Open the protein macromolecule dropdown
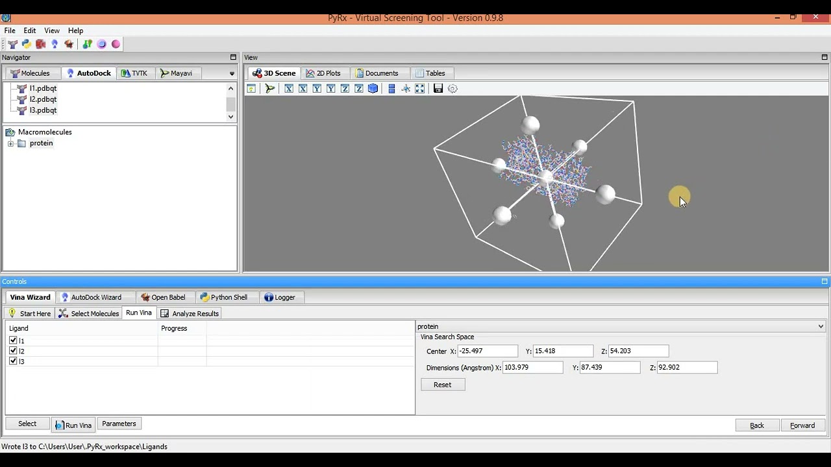831x467 pixels. click(x=821, y=326)
